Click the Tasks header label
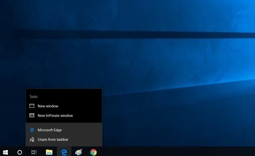The height and width of the screenshot is (156, 255). tap(33, 96)
